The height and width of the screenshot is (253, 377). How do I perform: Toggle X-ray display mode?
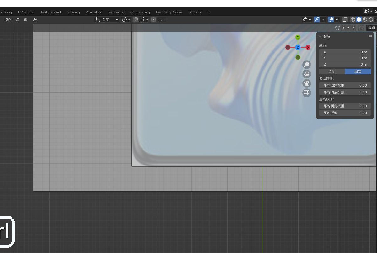click(345, 19)
